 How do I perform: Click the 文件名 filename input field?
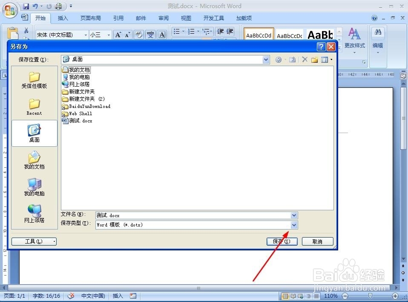193,215
